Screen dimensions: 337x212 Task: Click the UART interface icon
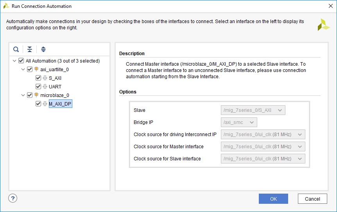45,86
